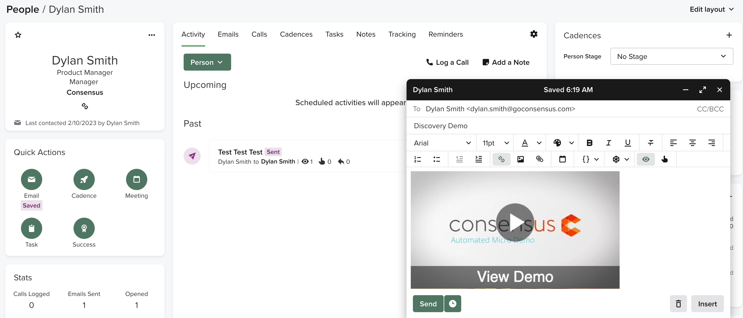
Task: Open the Activity settings gear
Action: [534, 34]
